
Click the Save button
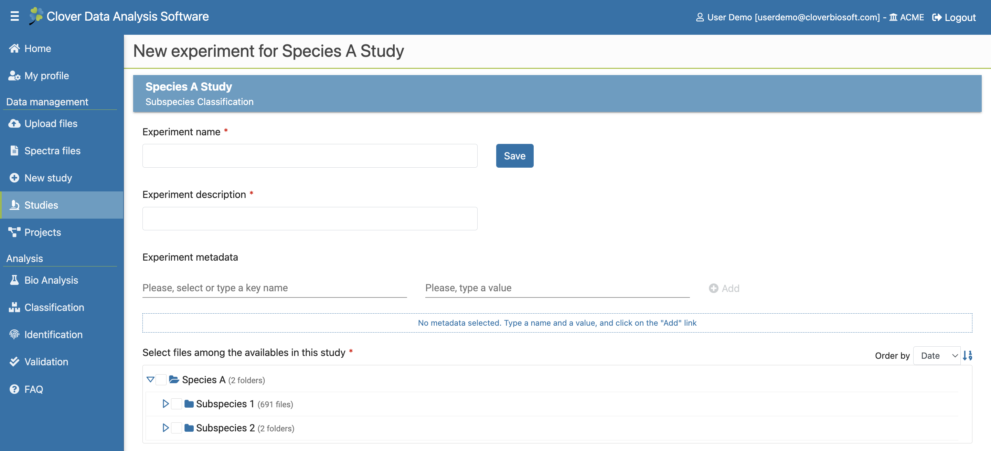tap(515, 156)
